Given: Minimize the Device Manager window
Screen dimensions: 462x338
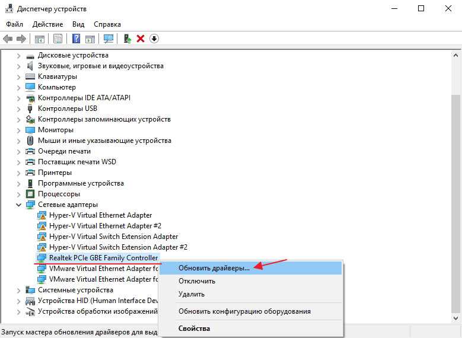Looking at the screenshot, I should coord(394,9).
